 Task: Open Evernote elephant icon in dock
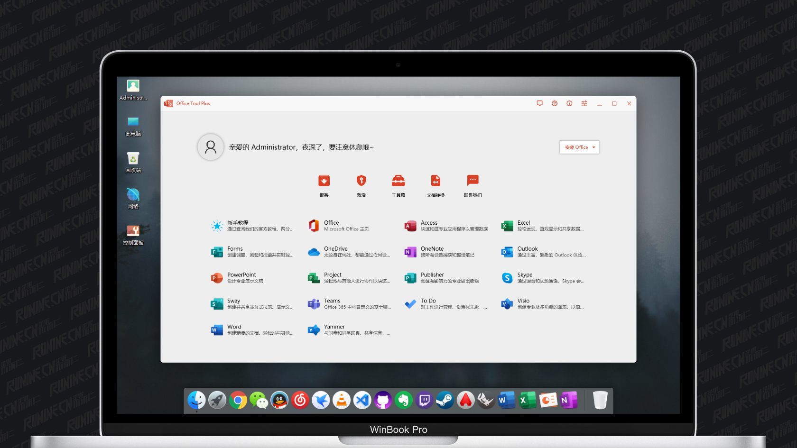[x=404, y=400]
